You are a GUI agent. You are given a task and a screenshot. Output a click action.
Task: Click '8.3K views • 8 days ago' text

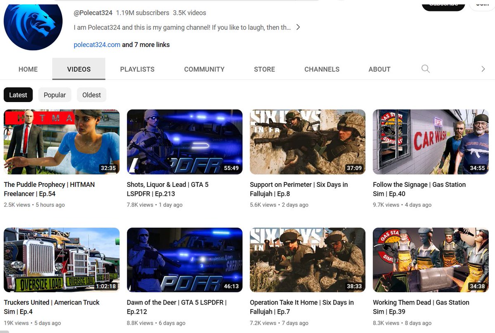(x=402, y=323)
